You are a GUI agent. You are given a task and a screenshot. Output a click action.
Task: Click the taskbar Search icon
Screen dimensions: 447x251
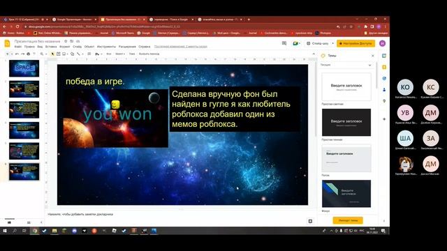pyautogui.click(x=14, y=231)
